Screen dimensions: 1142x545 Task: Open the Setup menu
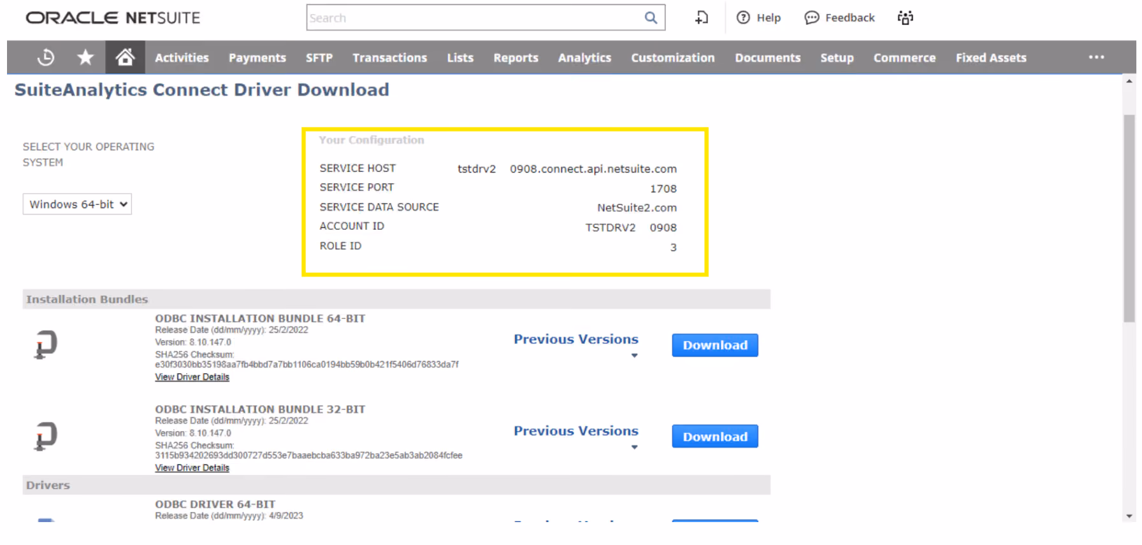click(837, 58)
